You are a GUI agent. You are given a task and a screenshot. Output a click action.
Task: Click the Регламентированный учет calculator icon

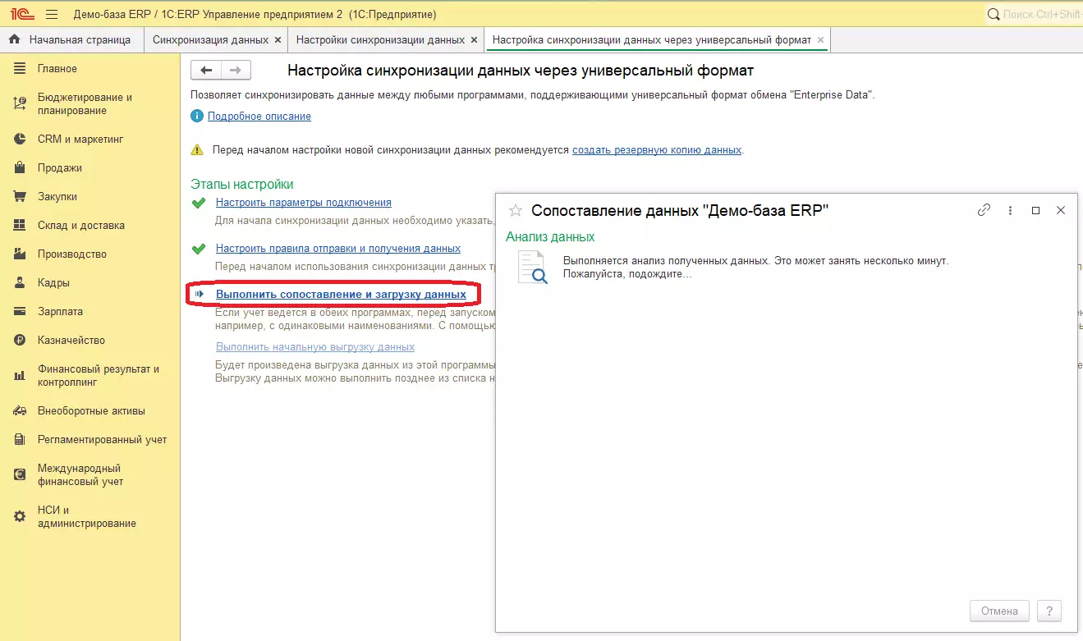click(21, 440)
